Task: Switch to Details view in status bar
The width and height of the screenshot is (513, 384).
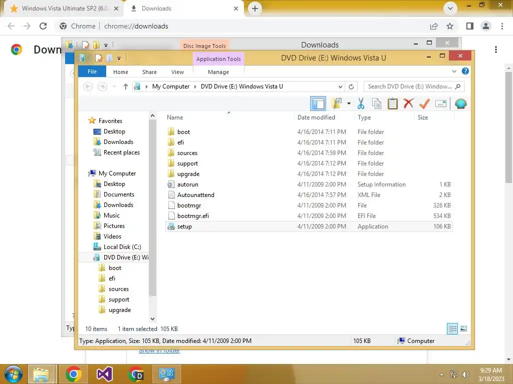Action: (452, 328)
